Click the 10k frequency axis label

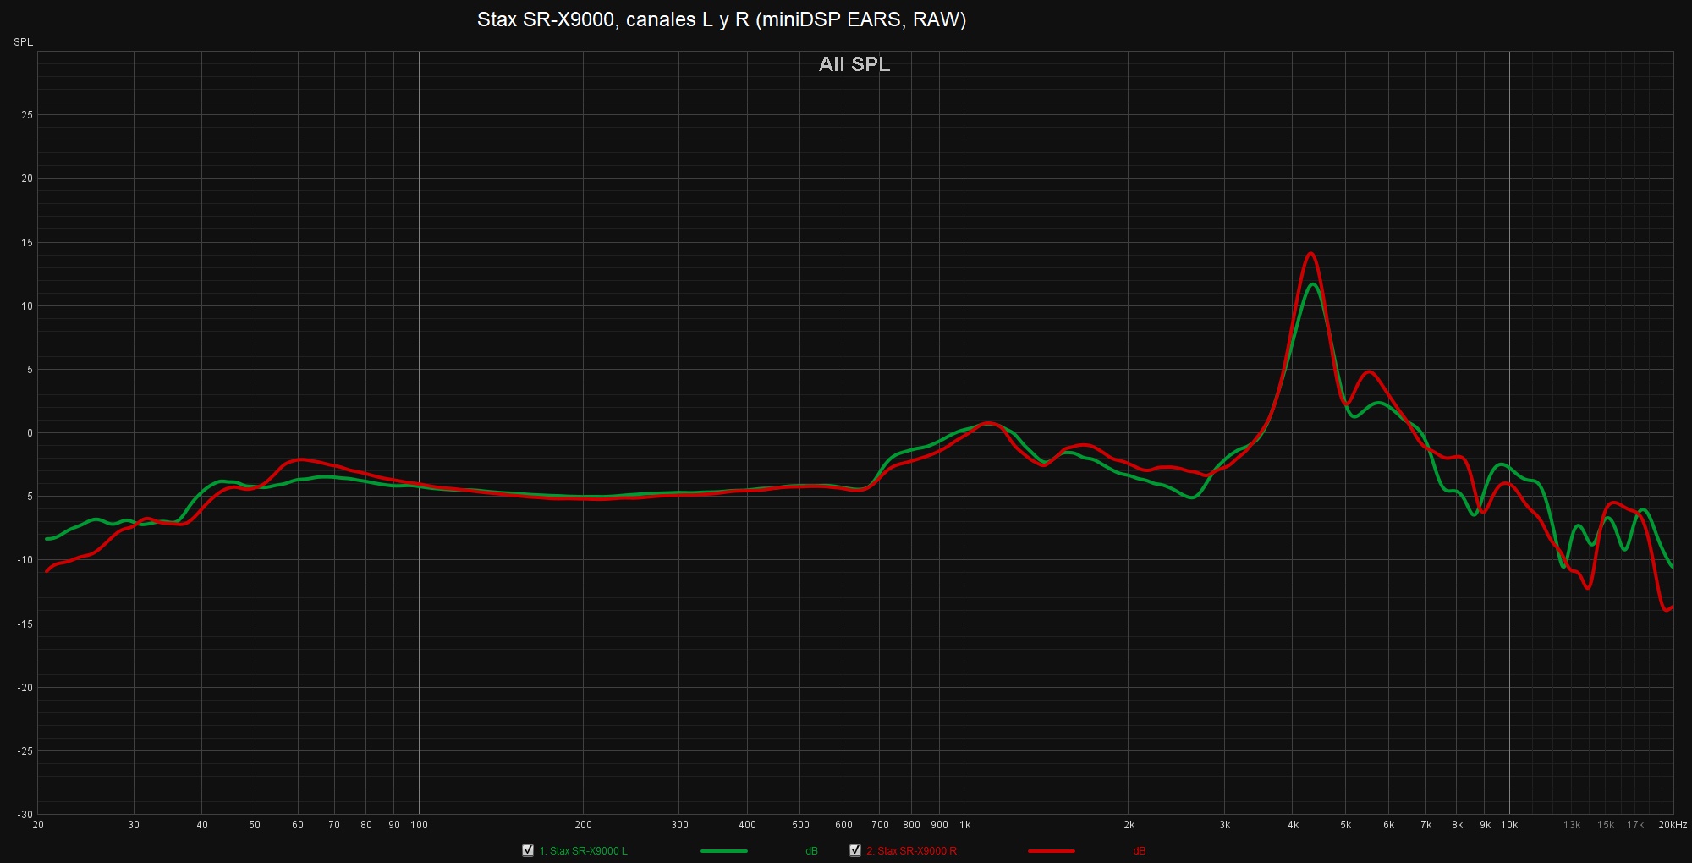pos(1509,825)
